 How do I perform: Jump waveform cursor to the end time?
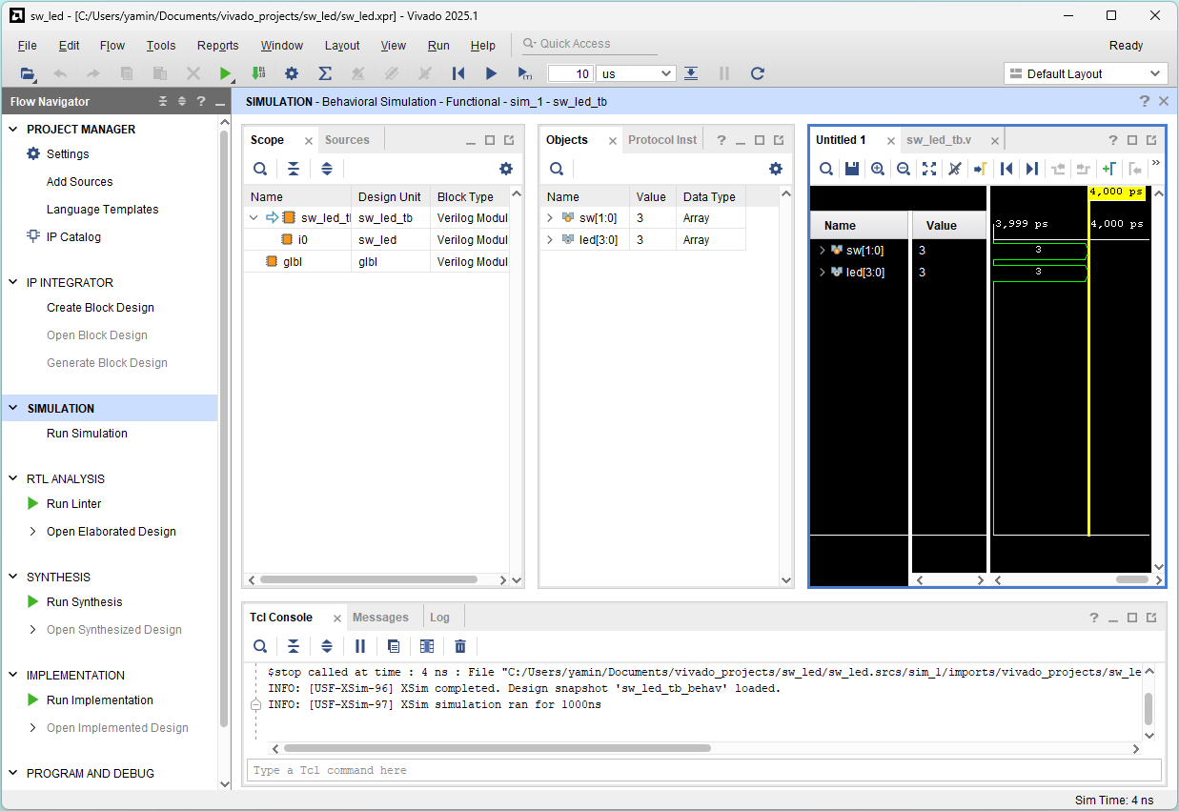(1031, 169)
